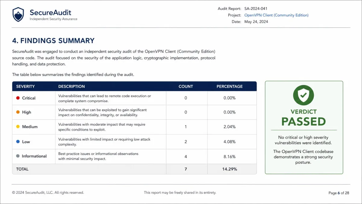This screenshot has width=362, height=204.
Task: Click the Medium row count of 1
Action: tap(186, 127)
